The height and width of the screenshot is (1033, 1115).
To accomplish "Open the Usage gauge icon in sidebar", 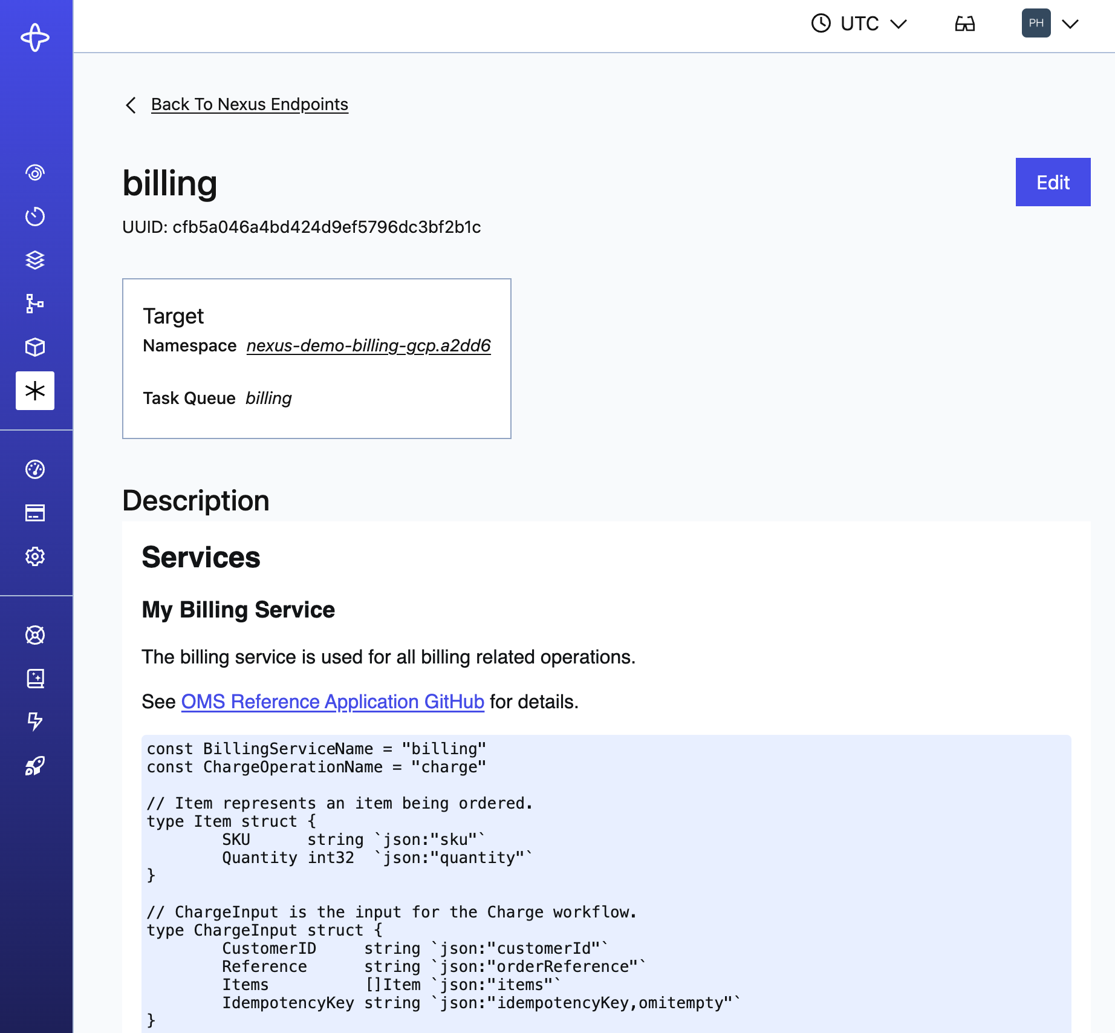I will click(x=35, y=469).
